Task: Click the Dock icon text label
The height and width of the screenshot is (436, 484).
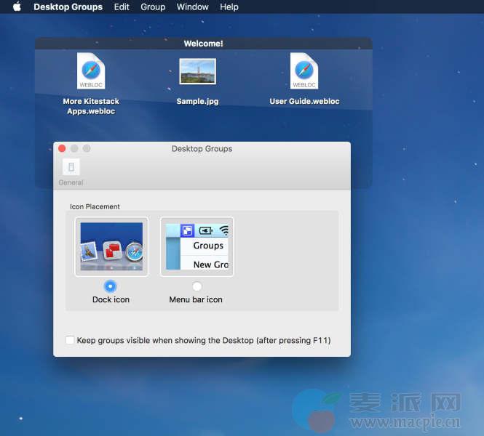Action: coord(111,299)
